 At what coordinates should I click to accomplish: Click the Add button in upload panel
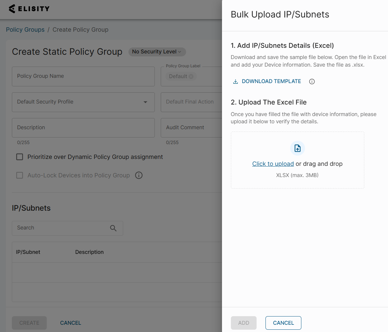(x=243, y=323)
